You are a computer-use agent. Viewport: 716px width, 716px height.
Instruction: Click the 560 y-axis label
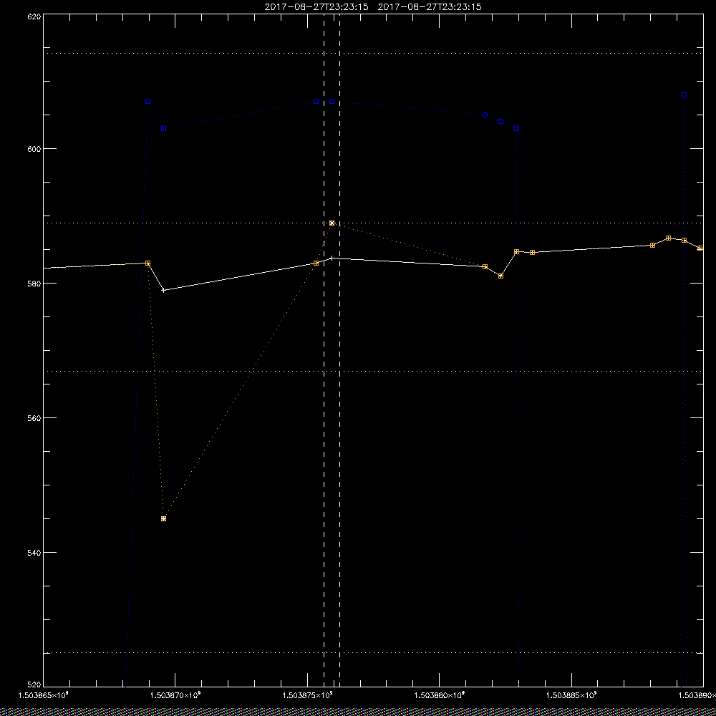tap(34, 418)
